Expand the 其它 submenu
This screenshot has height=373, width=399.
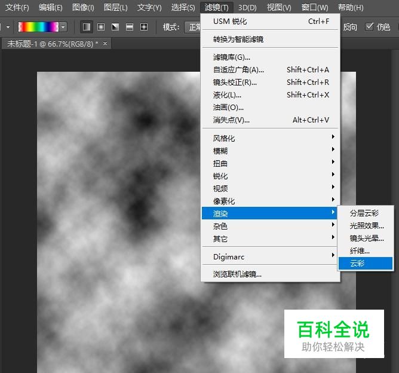coord(271,239)
